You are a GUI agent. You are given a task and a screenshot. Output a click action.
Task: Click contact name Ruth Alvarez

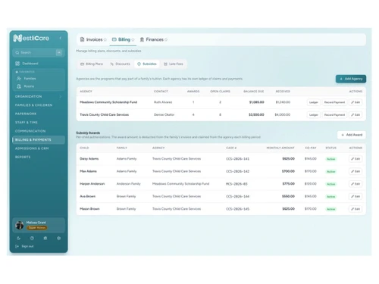(163, 102)
